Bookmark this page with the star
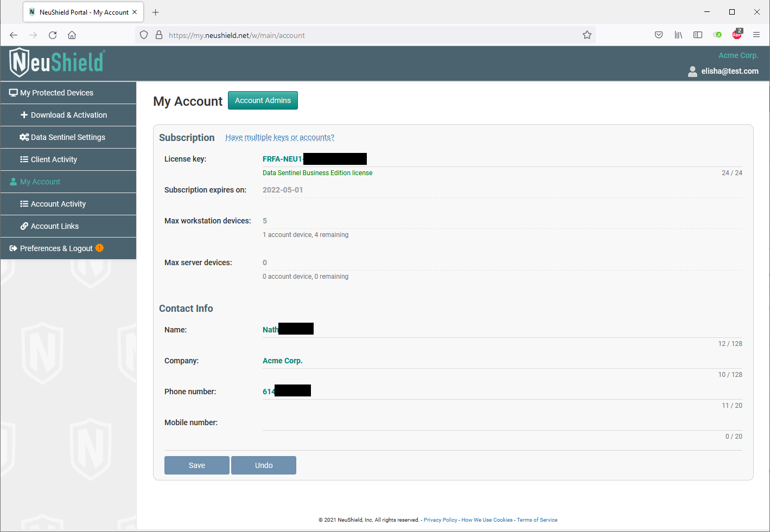 click(x=587, y=35)
